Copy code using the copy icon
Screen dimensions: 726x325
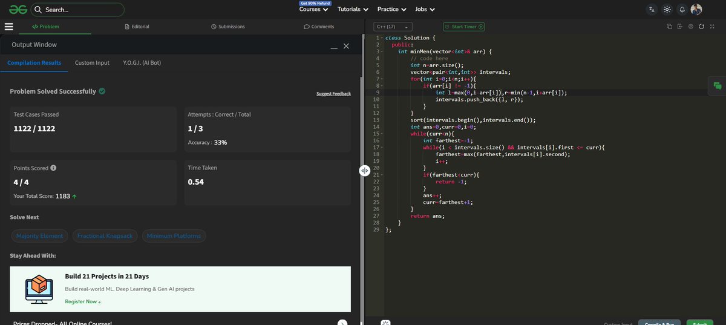click(670, 27)
